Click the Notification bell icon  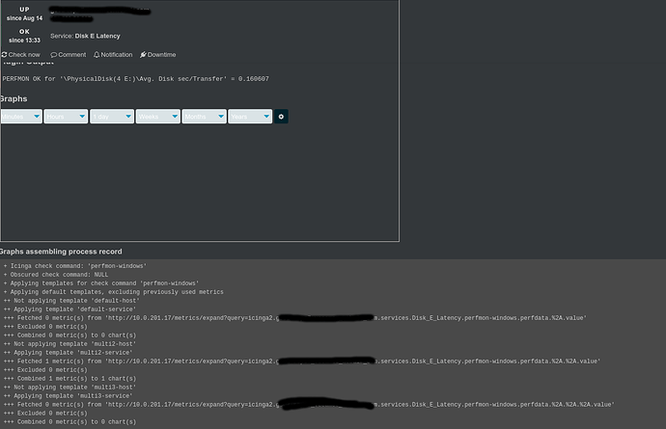tap(97, 54)
